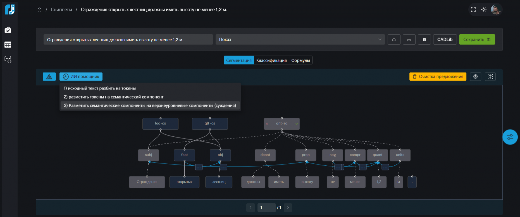Viewport: 520px width, 217px height.
Task: Click the Очистка предложения button
Action: pyautogui.click(x=438, y=77)
